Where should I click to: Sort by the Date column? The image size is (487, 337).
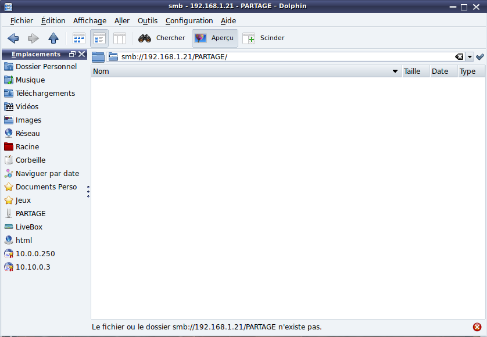pos(444,71)
